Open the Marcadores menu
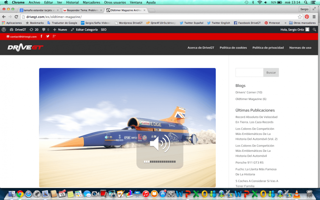Screen dimensions: 320x200 pyautogui.click(x=91, y=2)
